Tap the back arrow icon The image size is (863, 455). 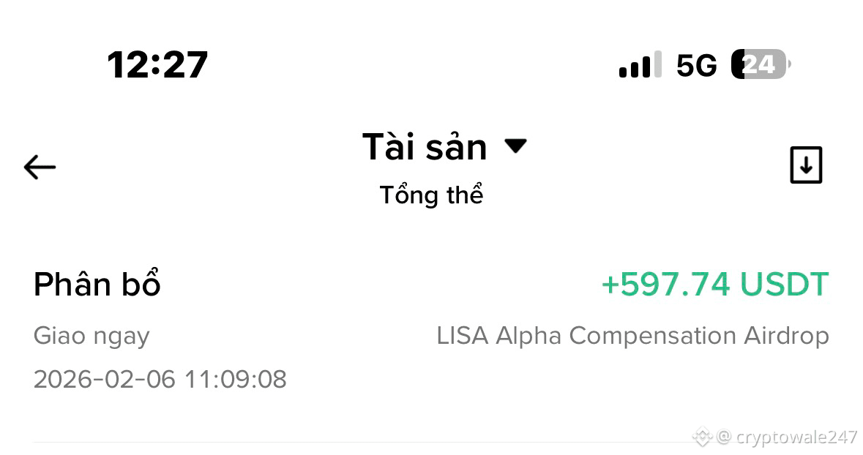pos(40,167)
